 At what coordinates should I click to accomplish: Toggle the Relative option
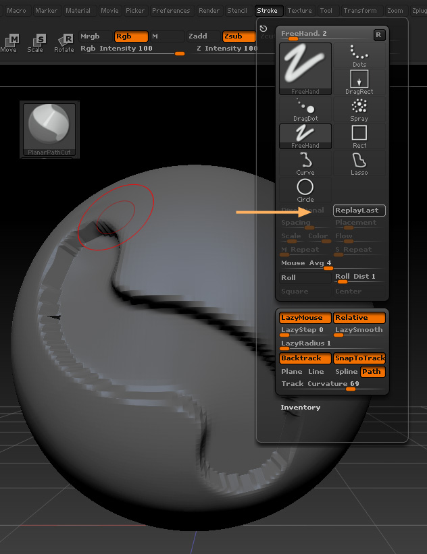coord(359,318)
